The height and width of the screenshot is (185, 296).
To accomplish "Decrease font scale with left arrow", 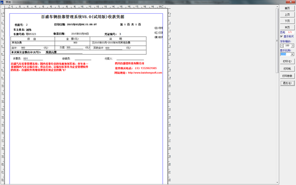I will click(x=282, y=46).
